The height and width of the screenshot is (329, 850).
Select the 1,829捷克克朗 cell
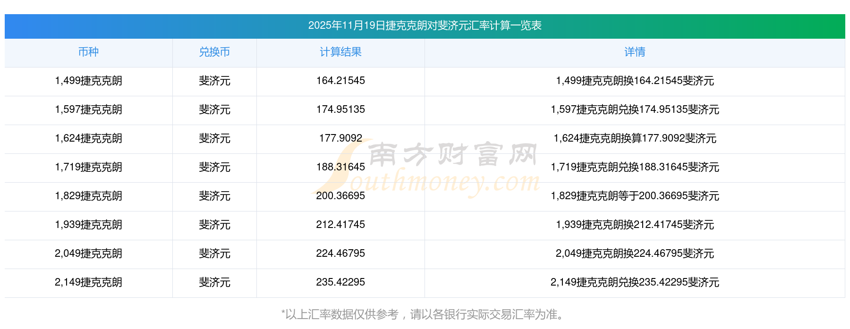88,196
